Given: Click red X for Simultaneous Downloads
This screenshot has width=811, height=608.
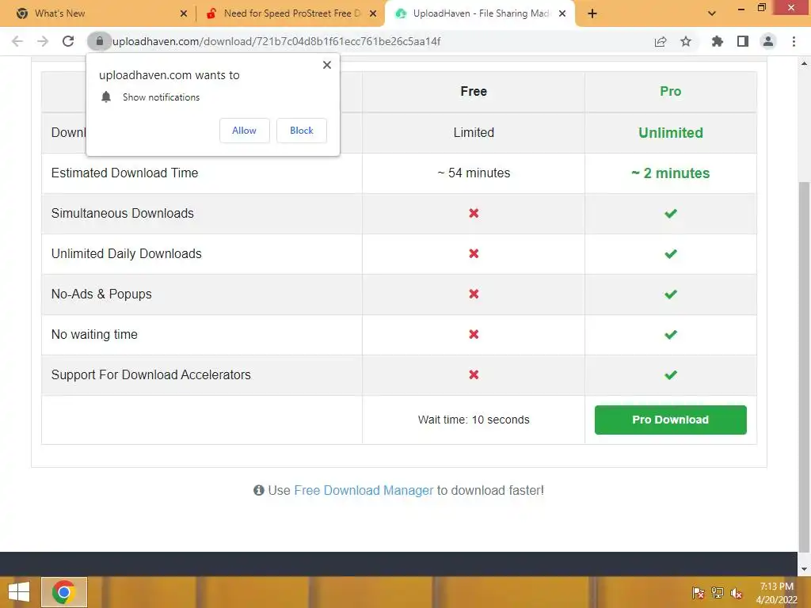Looking at the screenshot, I should point(474,213).
